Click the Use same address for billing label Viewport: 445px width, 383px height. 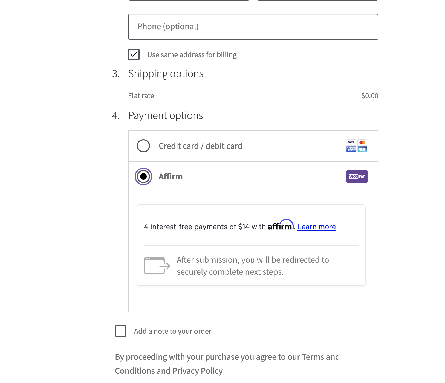click(192, 54)
